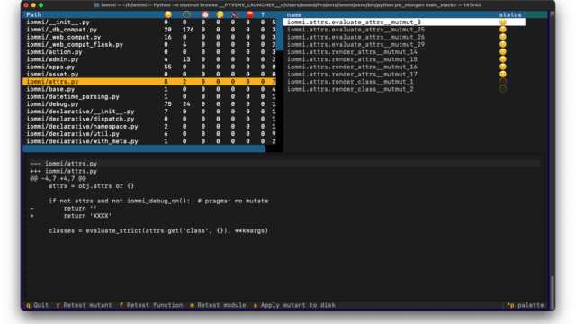Click the name column header
Screen dimensions: 576x324
point(294,14)
